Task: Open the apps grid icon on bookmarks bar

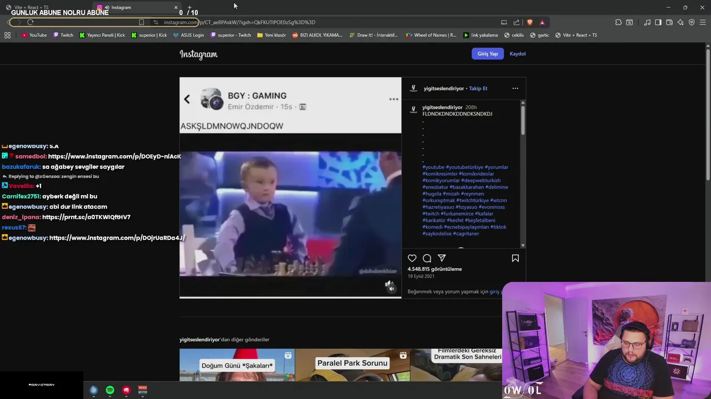Action: coord(7,35)
